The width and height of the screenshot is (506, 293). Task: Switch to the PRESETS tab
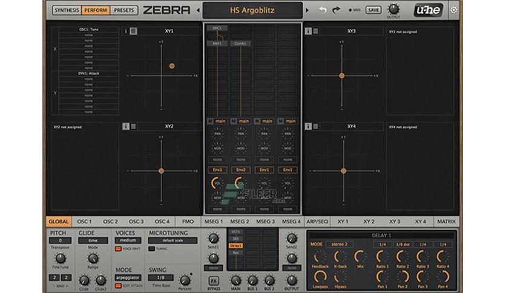(124, 10)
